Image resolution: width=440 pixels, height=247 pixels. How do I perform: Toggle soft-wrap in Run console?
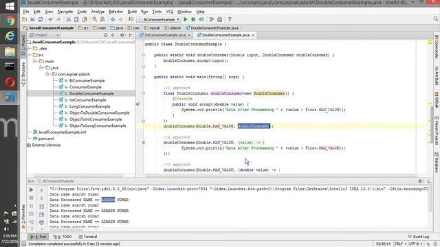click(41, 207)
